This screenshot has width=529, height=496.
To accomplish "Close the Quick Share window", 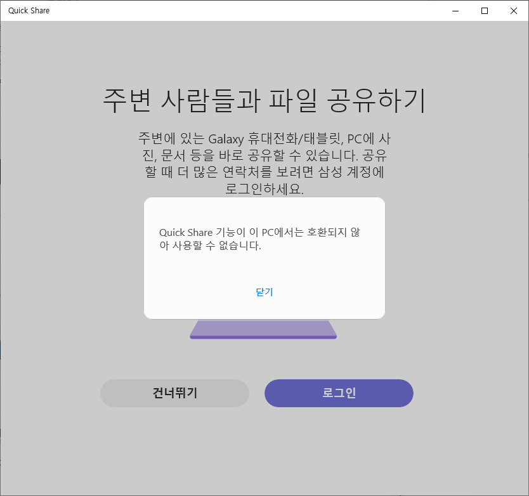I will click(x=514, y=11).
